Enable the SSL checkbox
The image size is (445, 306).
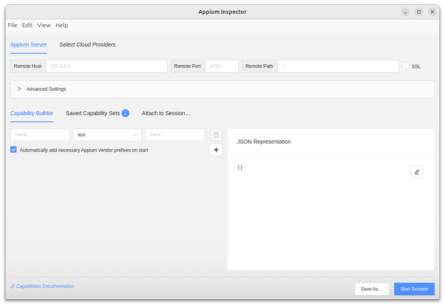(406, 66)
